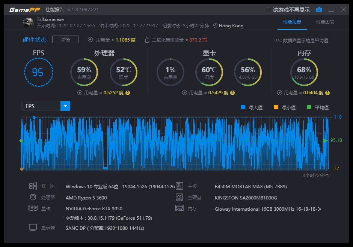Click the motherboard icon
353x247 pixels.
click(180, 186)
